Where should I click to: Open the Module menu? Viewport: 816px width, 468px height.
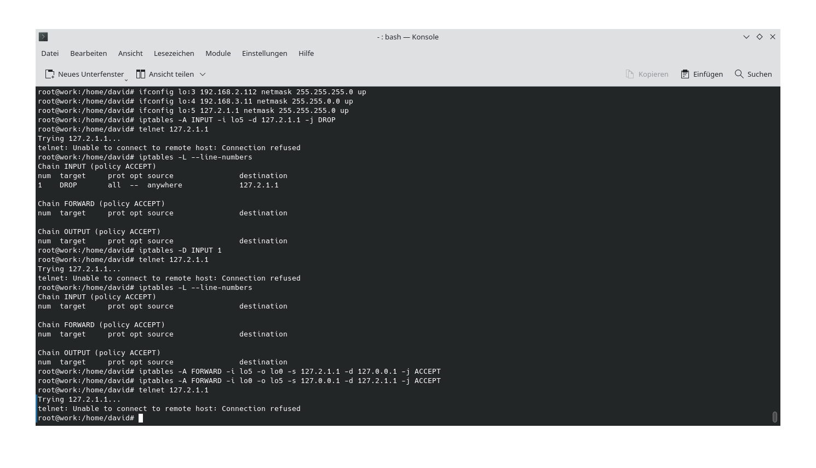click(218, 53)
